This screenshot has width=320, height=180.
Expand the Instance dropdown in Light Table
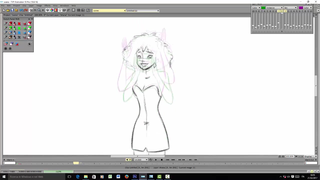[274, 8]
